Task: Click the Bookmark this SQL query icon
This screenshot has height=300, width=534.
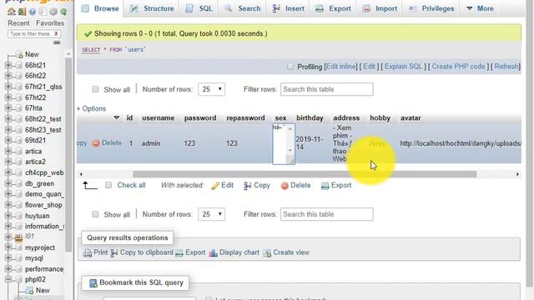Action: click(93, 283)
